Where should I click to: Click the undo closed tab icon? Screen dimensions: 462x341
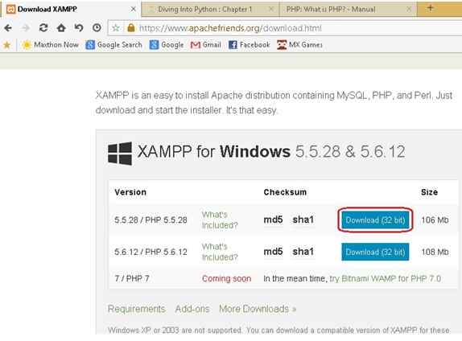point(79,28)
